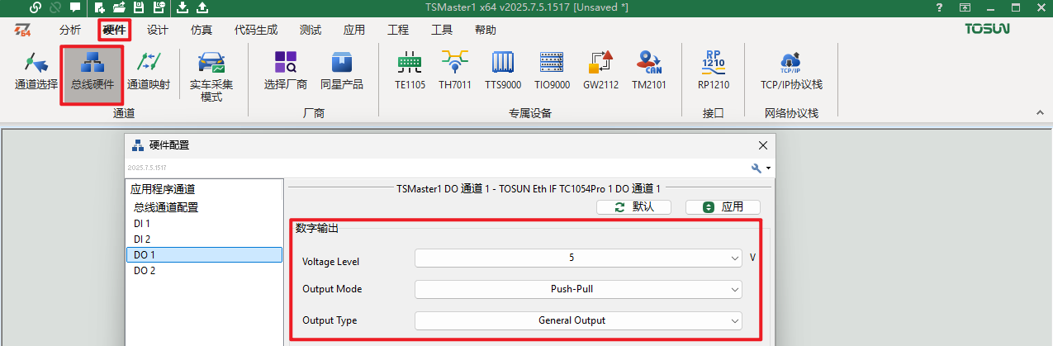
Task: Open the 测试 menu tab
Action: (311, 30)
